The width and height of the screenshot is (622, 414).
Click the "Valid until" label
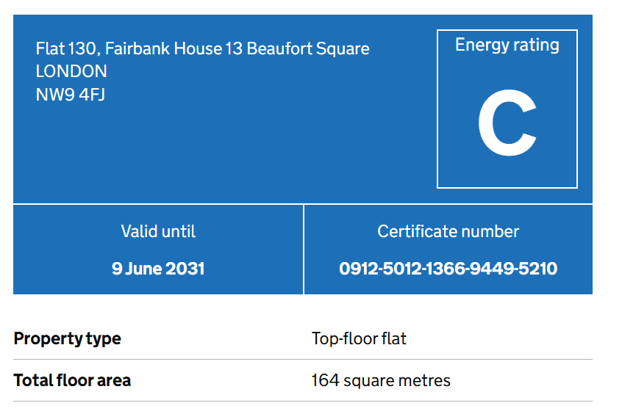click(x=158, y=232)
